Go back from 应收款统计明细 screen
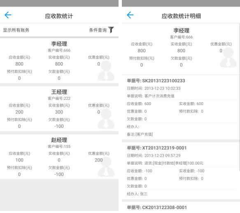This screenshot has width=240, height=213. coord(130,15)
